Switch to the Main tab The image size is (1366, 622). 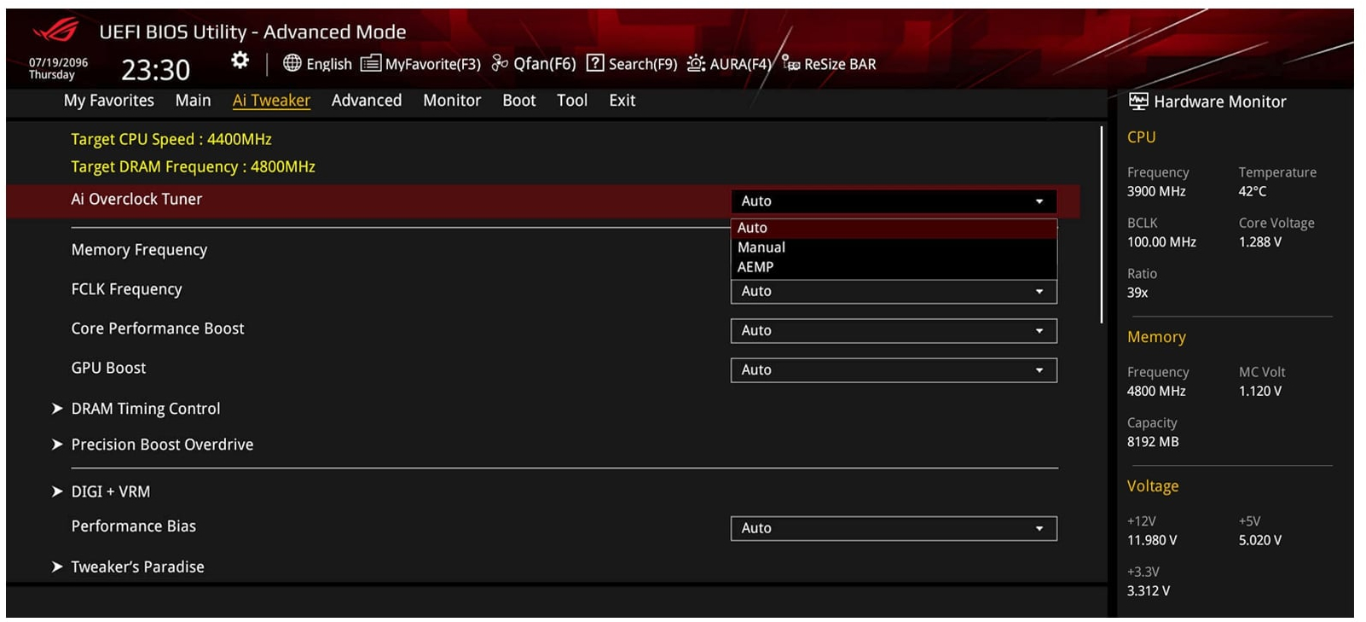193,101
